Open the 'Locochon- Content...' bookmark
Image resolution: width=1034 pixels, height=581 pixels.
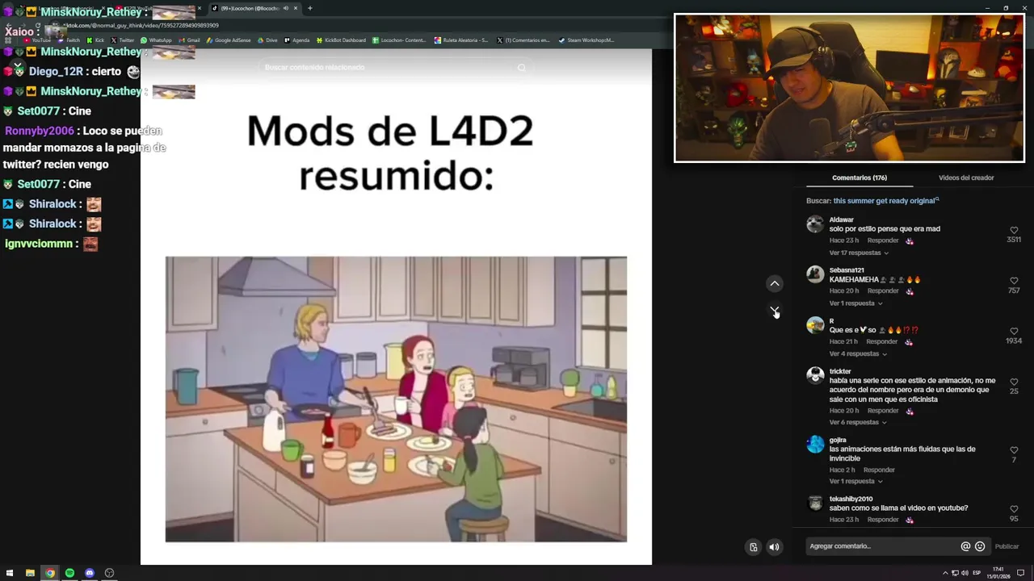point(399,40)
